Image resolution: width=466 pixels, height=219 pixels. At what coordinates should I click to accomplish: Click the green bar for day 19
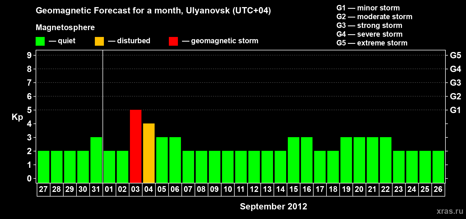(x=346, y=160)
